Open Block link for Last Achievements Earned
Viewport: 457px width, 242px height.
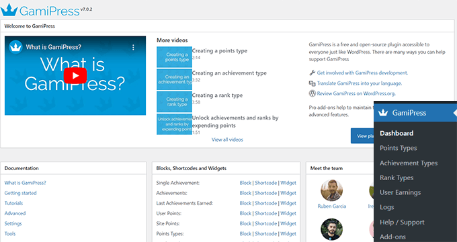tap(245, 203)
